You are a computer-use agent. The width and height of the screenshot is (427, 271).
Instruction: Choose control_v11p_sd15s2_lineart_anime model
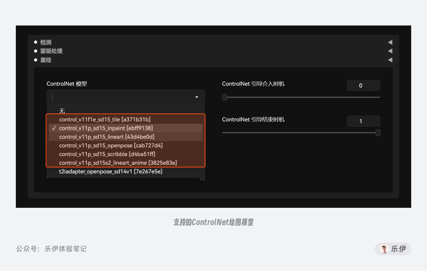[126, 163]
